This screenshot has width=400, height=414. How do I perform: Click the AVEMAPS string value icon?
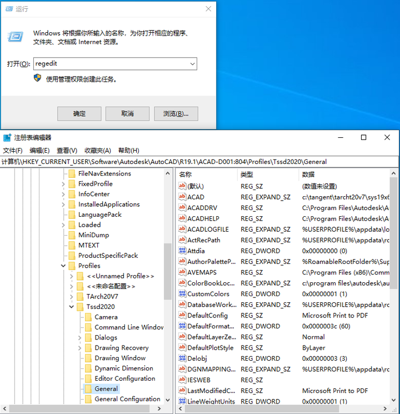tap(182, 272)
